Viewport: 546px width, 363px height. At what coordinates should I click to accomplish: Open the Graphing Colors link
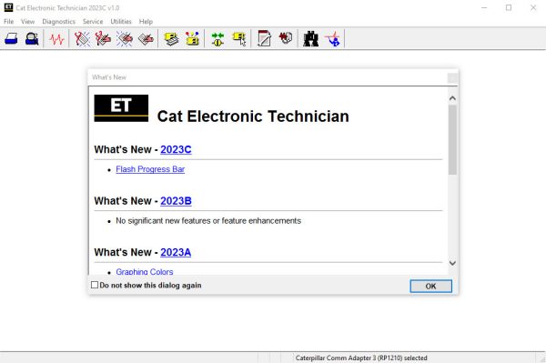(x=145, y=271)
